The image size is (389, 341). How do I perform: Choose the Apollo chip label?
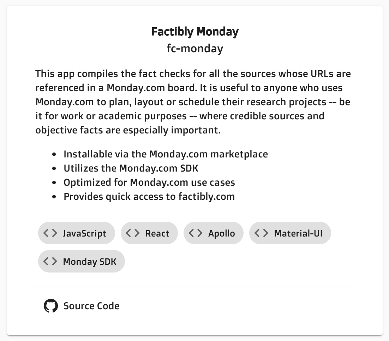coord(221,233)
